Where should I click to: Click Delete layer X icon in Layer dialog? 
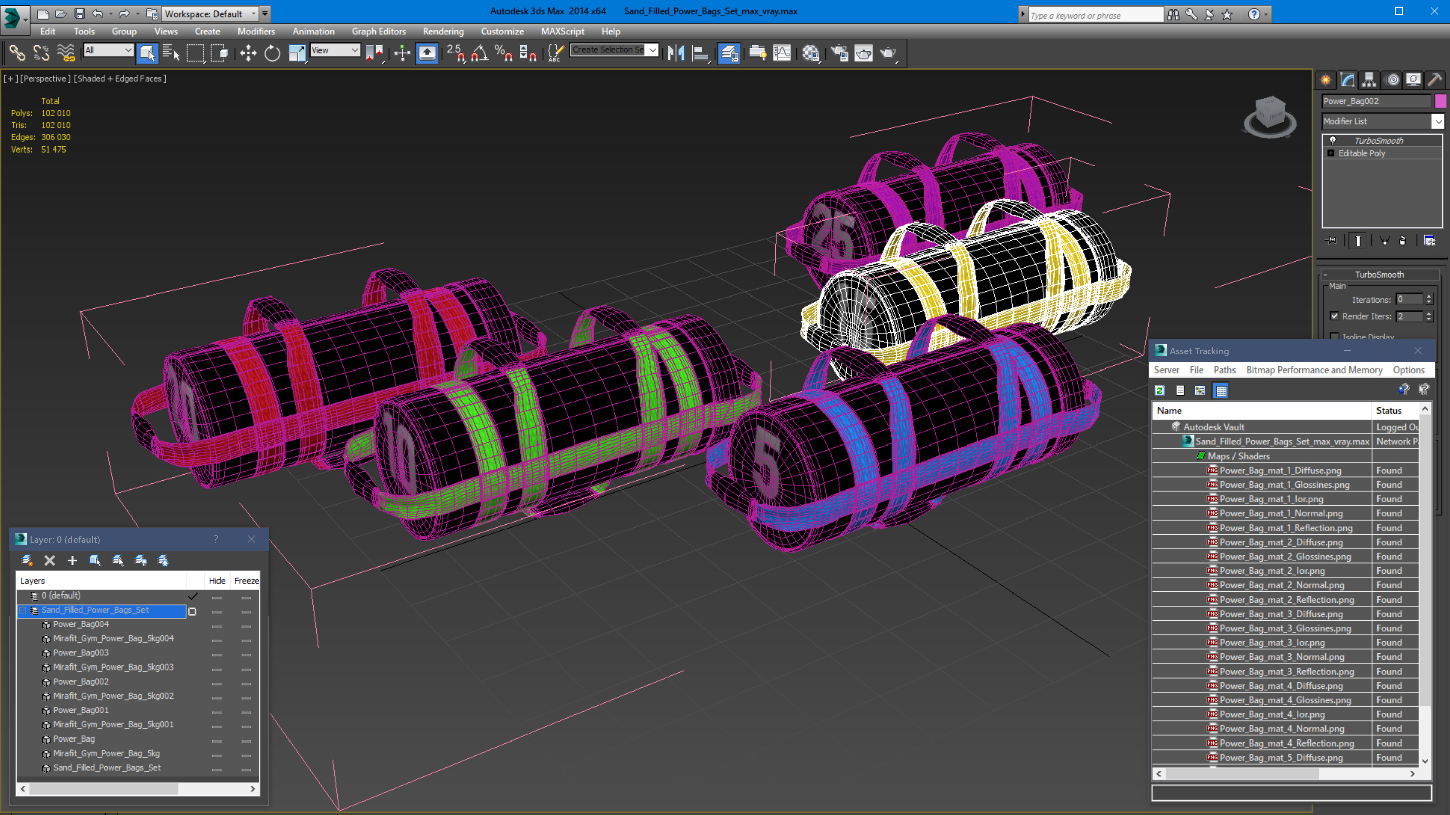[49, 561]
